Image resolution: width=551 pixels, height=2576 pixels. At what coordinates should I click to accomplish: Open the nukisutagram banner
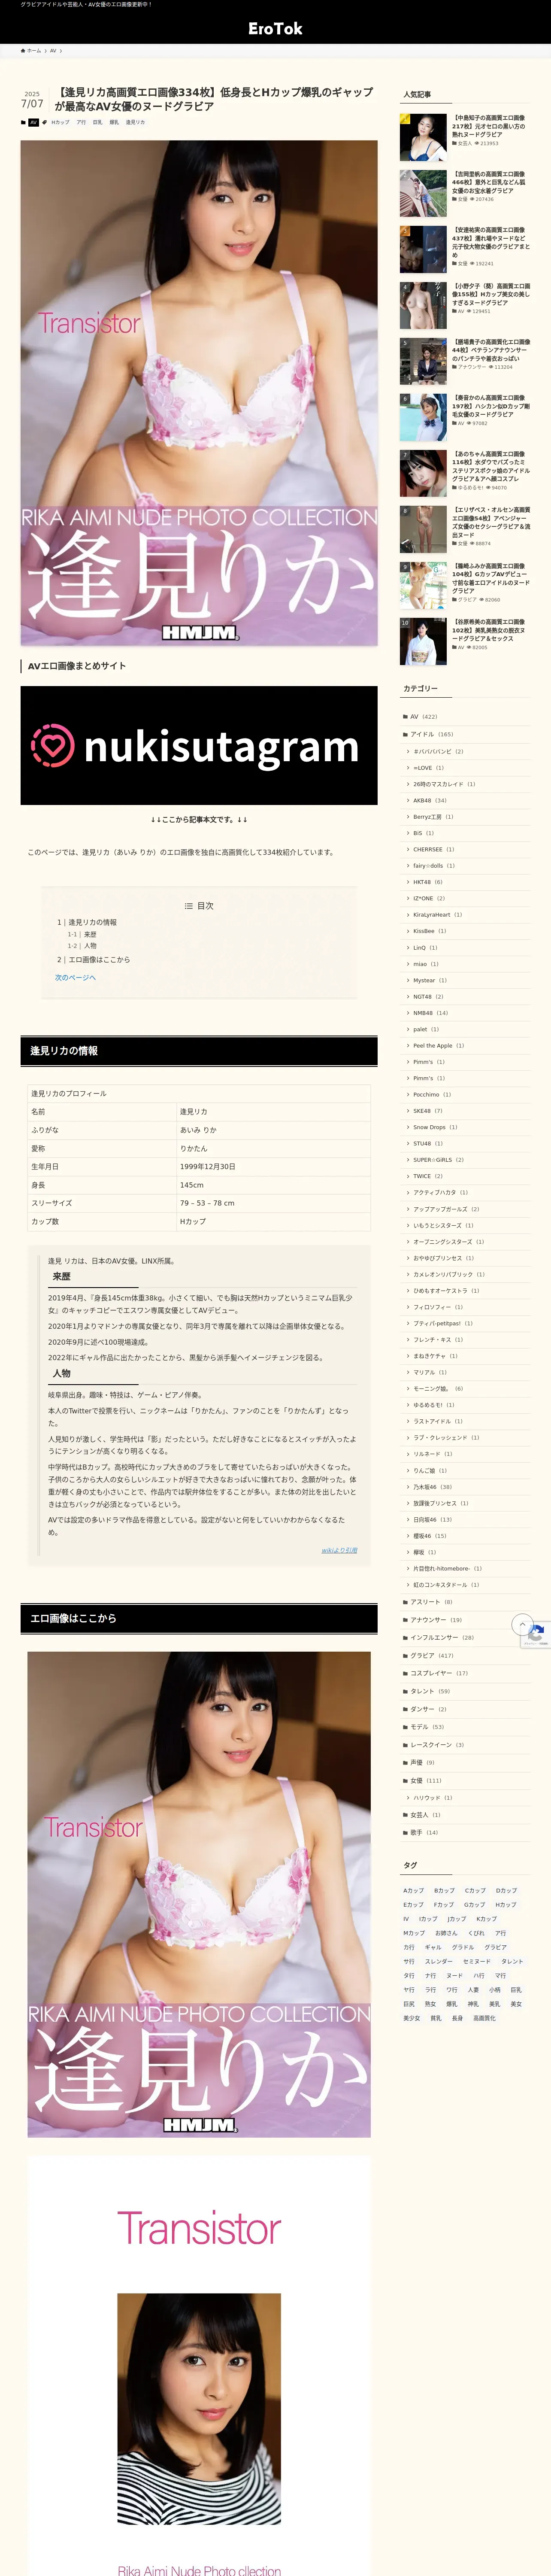[199, 745]
